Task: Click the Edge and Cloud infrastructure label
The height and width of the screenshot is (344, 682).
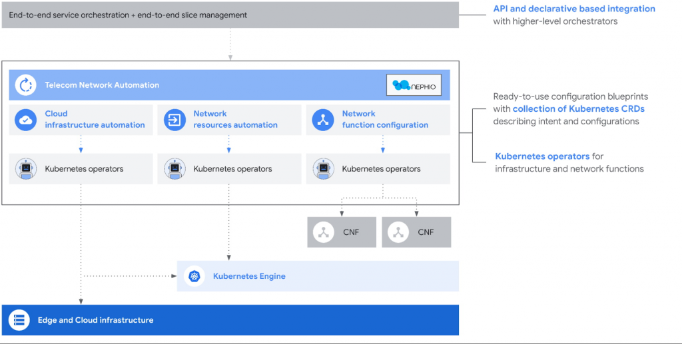Action: pyautogui.click(x=96, y=321)
